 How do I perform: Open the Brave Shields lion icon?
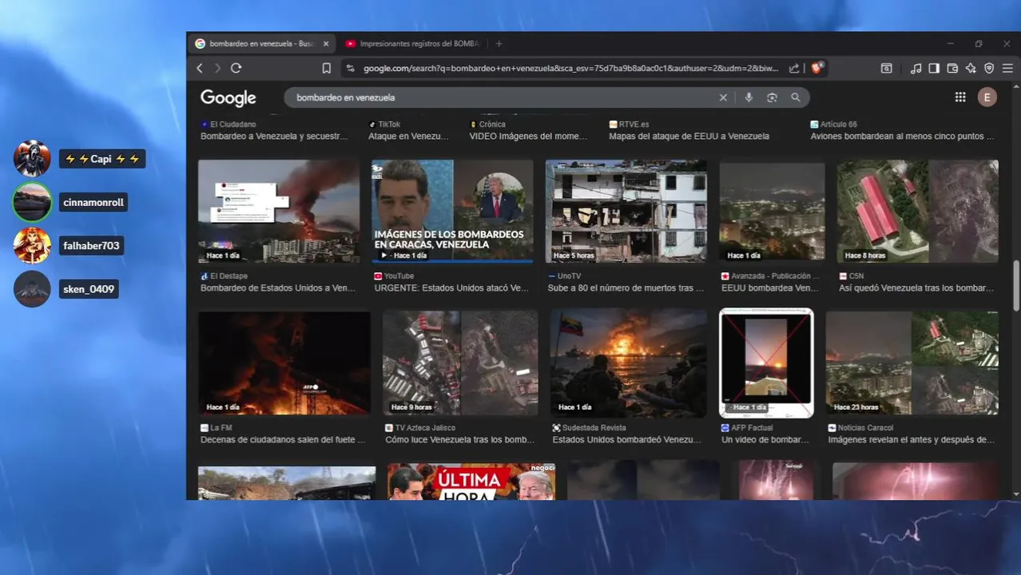click(x=816, y=68)
